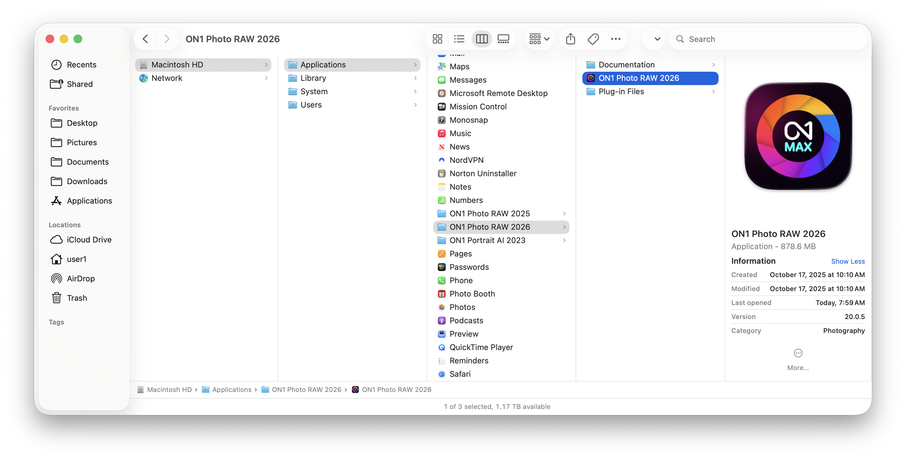Image resolution: width=906 pixels, height=460 pixels.
Task: Open iCloud Drive location
Action: click(x=89, y=239)
